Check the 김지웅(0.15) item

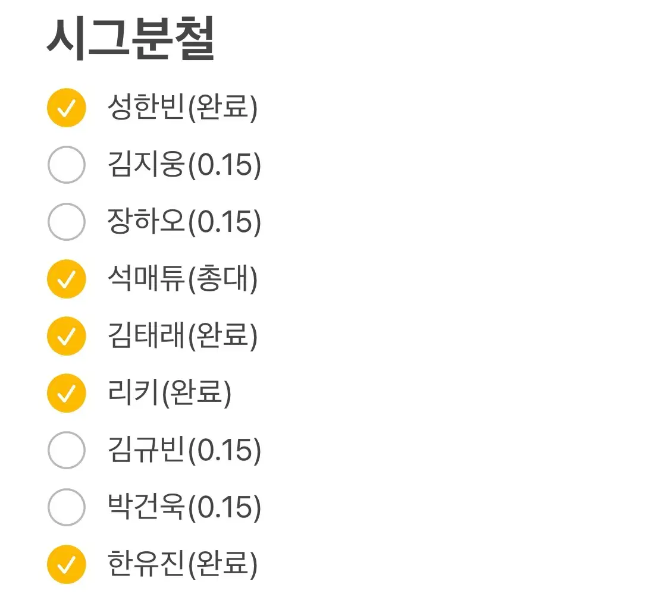pos(67,165)
